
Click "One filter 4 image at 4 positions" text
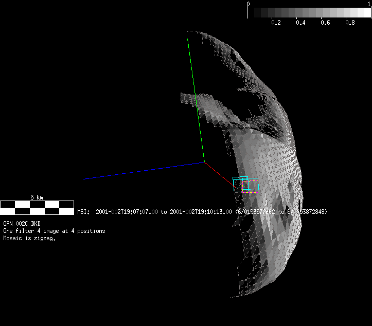[54, 231]
